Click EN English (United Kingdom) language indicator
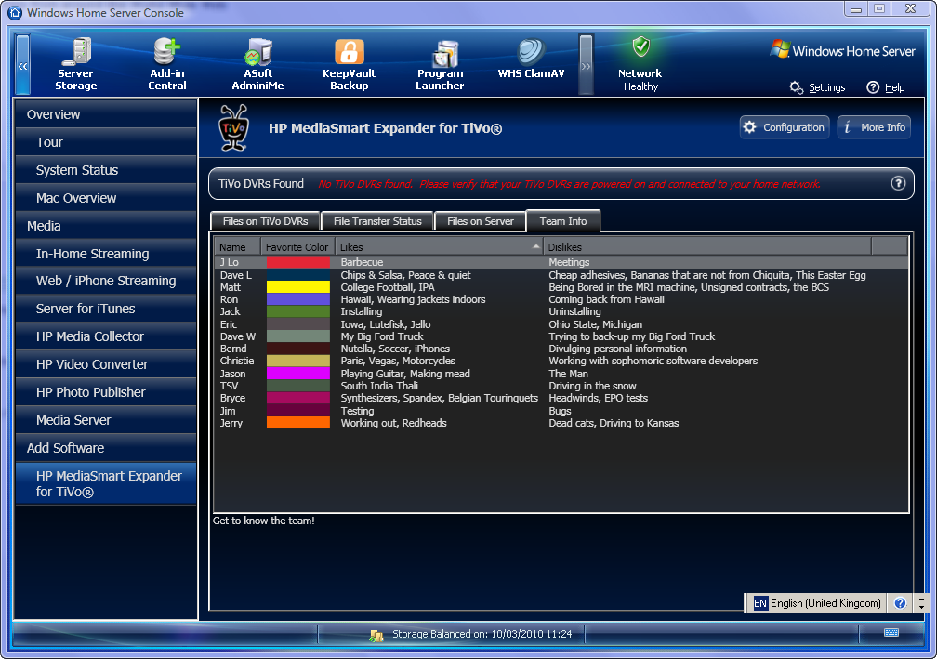 pos(817,603)
